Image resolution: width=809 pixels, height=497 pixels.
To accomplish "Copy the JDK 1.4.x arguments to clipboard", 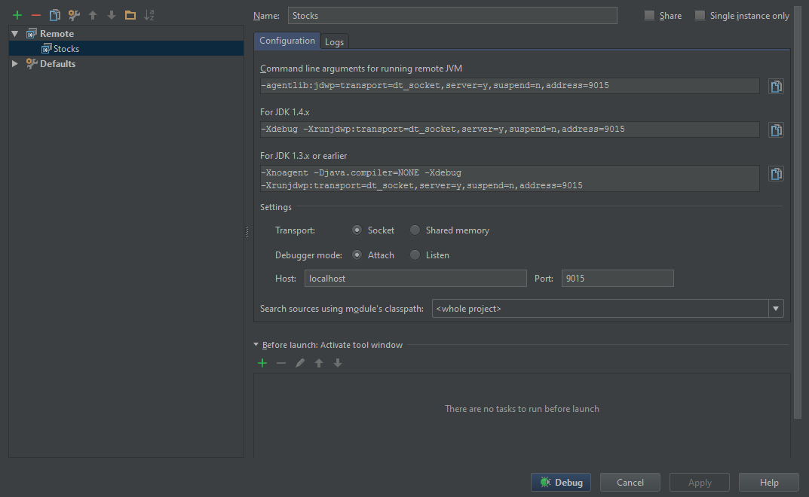I will pyautogui.click(x=775, y=130).
